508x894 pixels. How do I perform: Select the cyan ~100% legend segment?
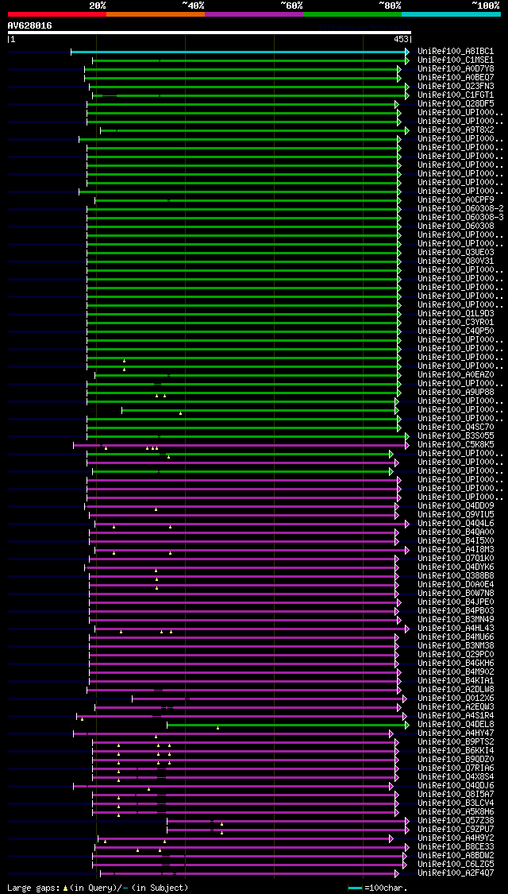pos(451,14)
